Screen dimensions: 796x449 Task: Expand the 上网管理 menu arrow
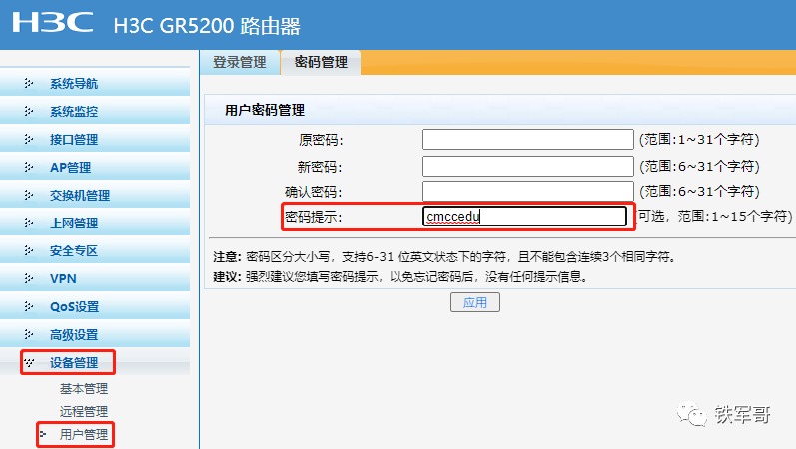pos(28,223)
